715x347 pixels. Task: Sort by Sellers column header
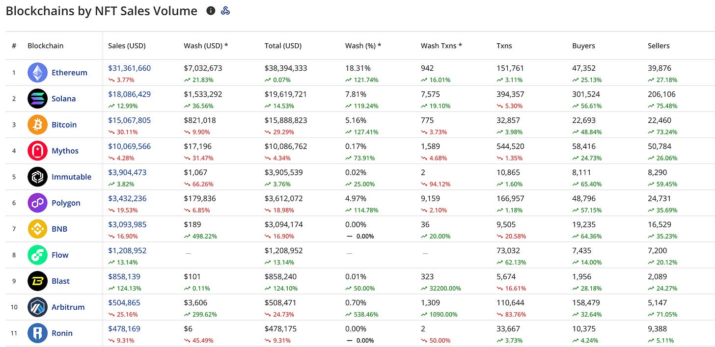coord(659,46)
